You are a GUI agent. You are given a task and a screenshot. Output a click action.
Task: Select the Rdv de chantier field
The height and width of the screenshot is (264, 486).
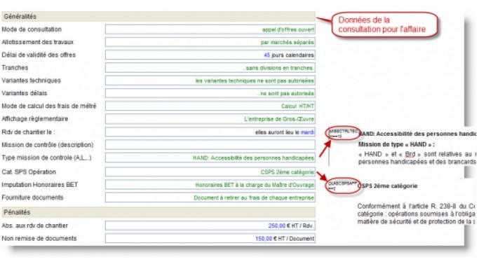pos(210,132)
